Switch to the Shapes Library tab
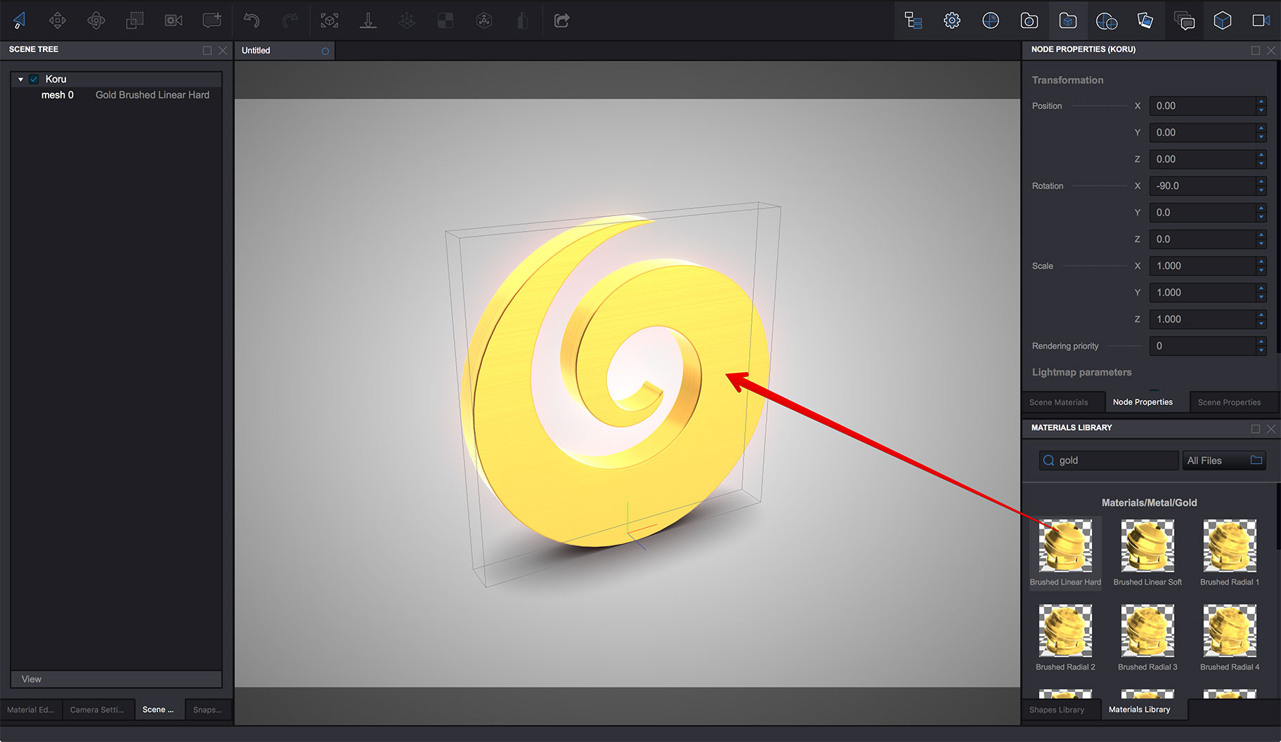The width and height of the screenshot is (1281, 742). pyautogui.click(x=1057, y=709)
